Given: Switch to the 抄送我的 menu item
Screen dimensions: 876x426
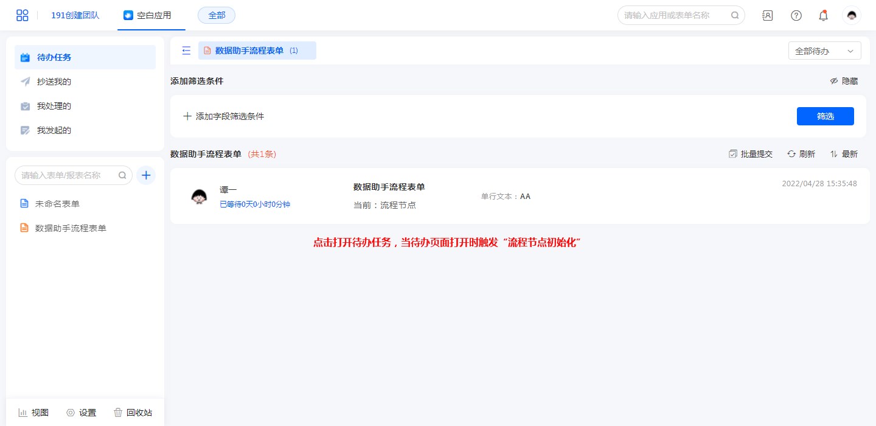Looking at the screenshot, I should point(54,82).
